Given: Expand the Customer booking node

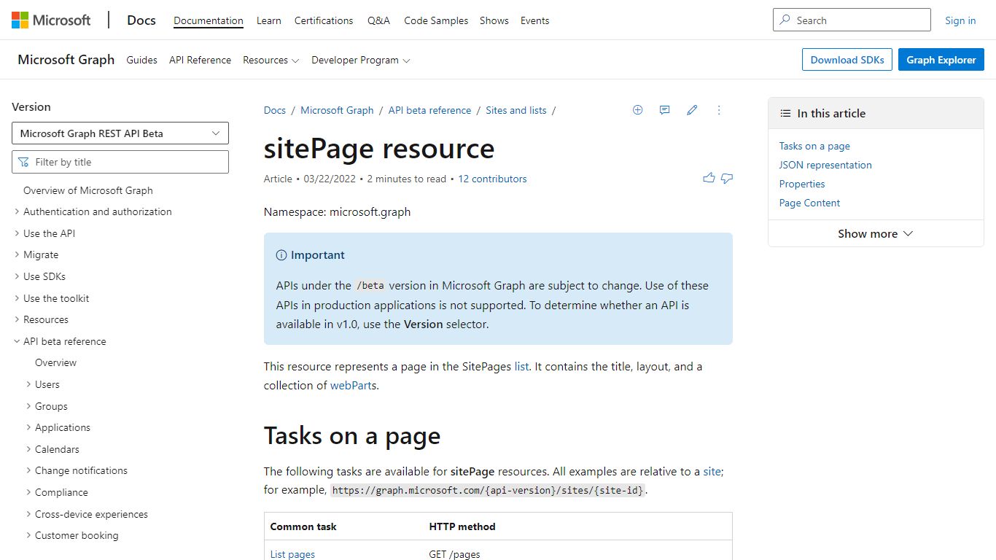Looking at the screenshot, I should (28, 535).
